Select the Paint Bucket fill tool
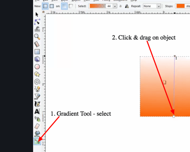This screenshot has height=152, width=190. [x=37, y=134]
